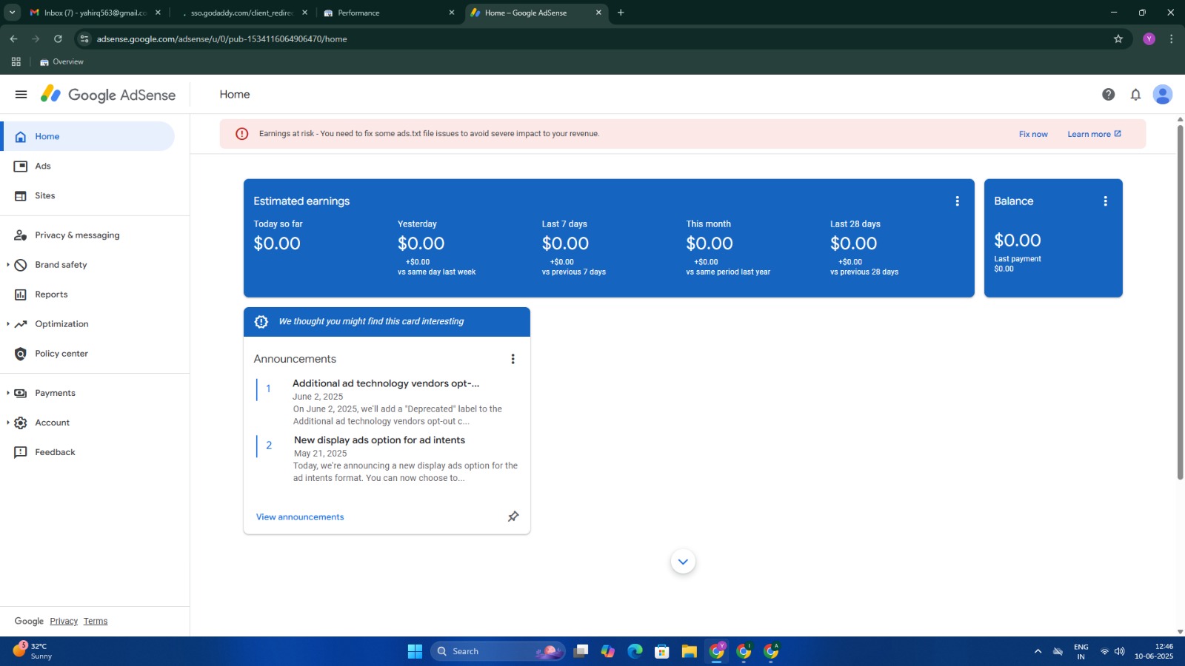This screenshot has height=666, width=1185.
Task: Open the volume speaker tray icon
Action: click(1119, 651)
